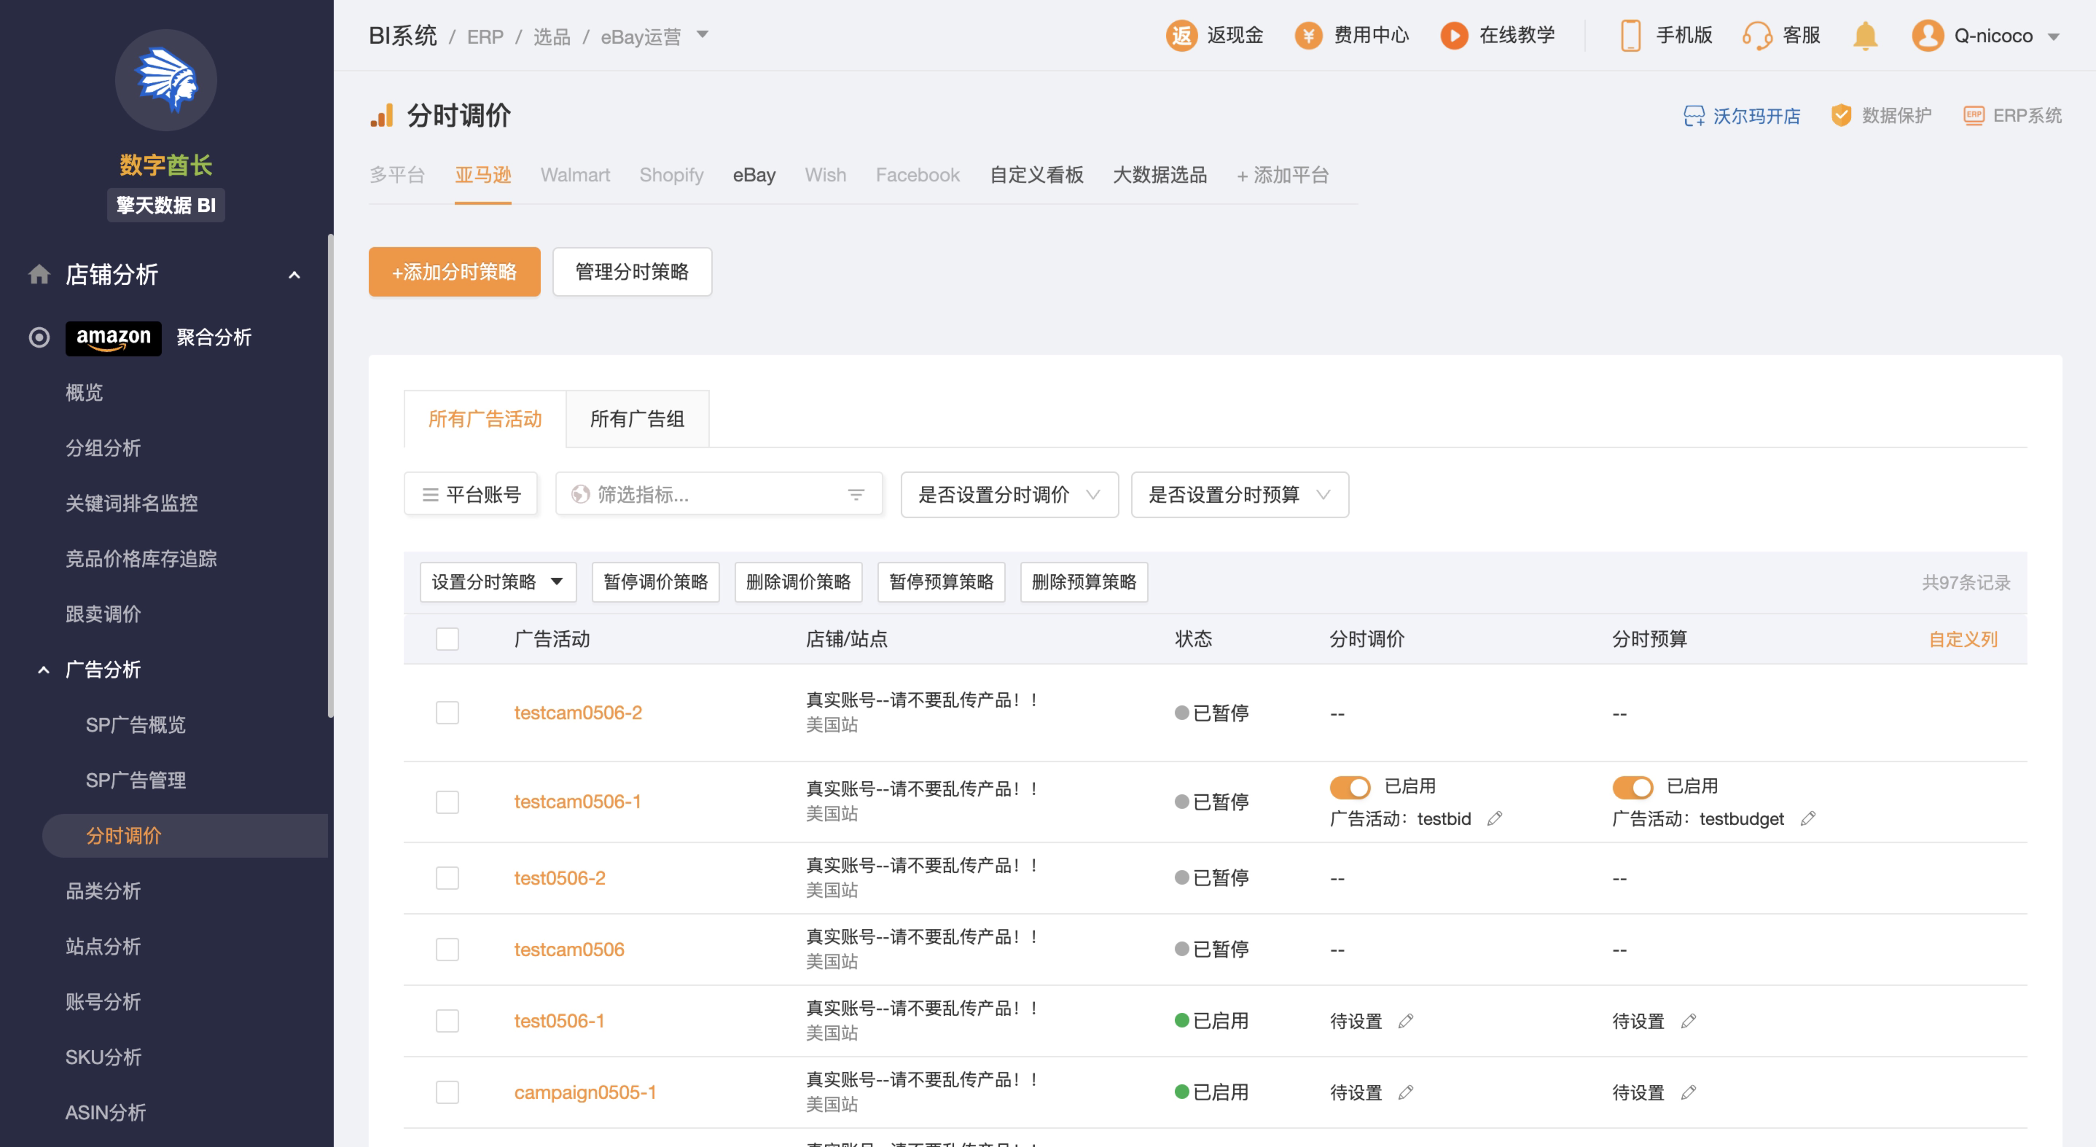Viewport: 2096px width, 1147px height.
Task: Open 是否设置分时调价 dropdown
Action: pos(1009,495)
